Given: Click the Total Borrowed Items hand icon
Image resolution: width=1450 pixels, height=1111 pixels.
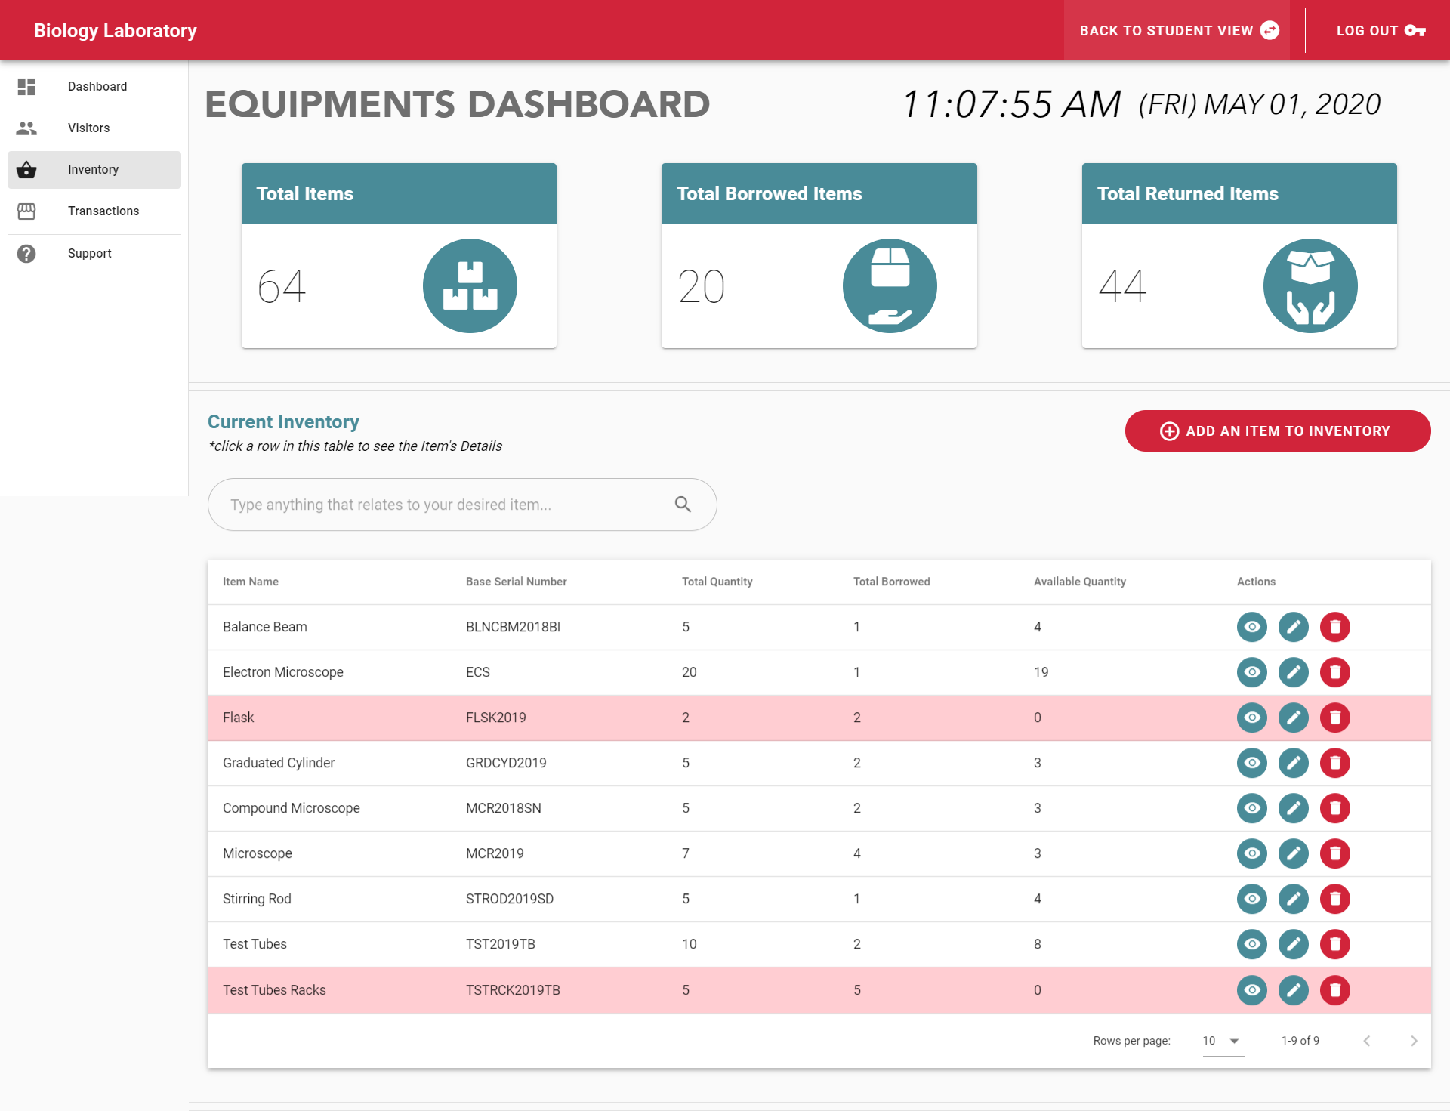Looking at the screenshot, I should pyautogui.click(x=890, y=286).
